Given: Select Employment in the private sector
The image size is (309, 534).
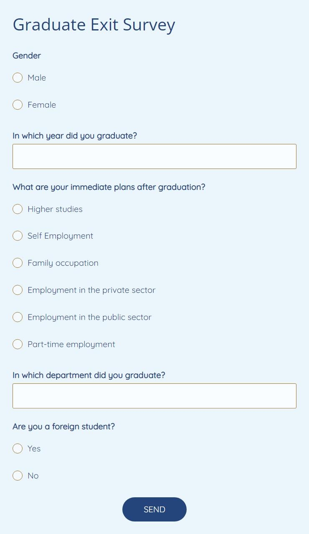Looking at the screenshot, I should pos(18,290).
